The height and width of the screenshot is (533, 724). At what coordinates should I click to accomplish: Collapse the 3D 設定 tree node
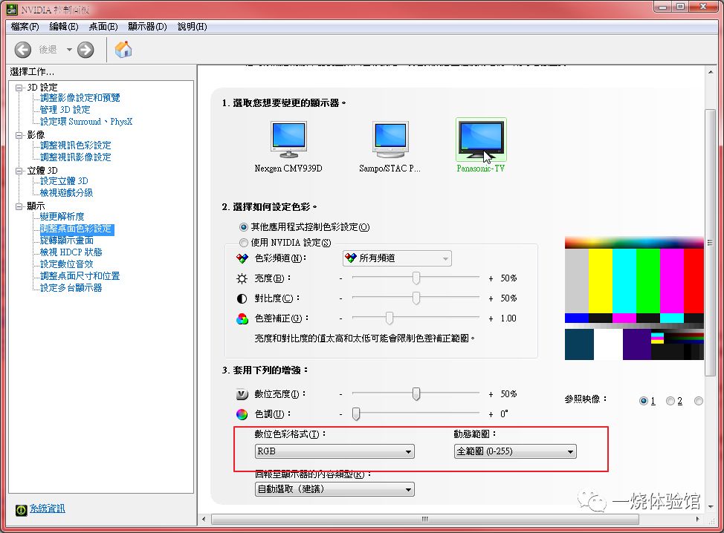coord(19,88)
